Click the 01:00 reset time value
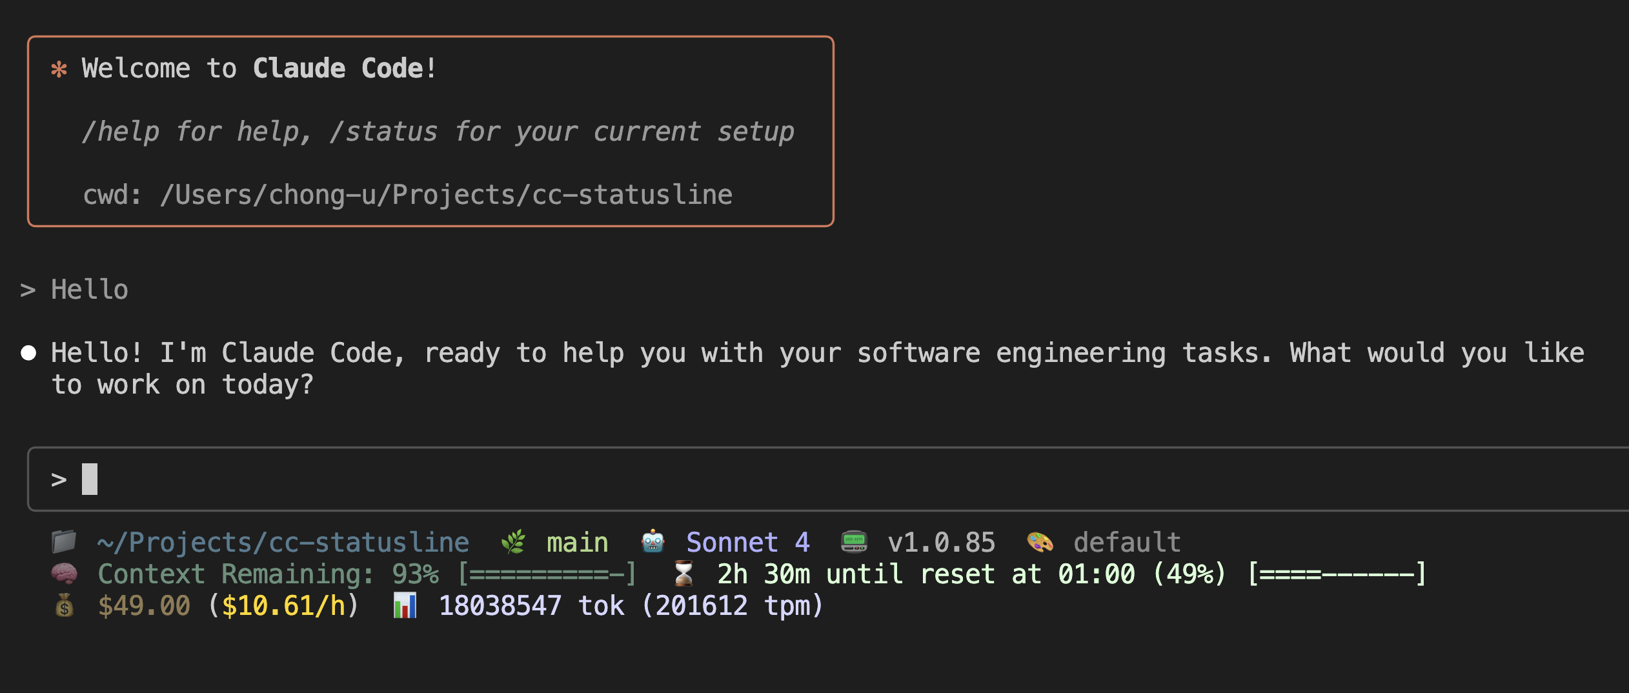Viewport: 1629px width, 693px height. tap(1097, 574)
